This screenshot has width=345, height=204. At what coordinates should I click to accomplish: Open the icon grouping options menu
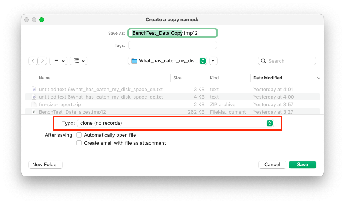[x=79, y=61]
